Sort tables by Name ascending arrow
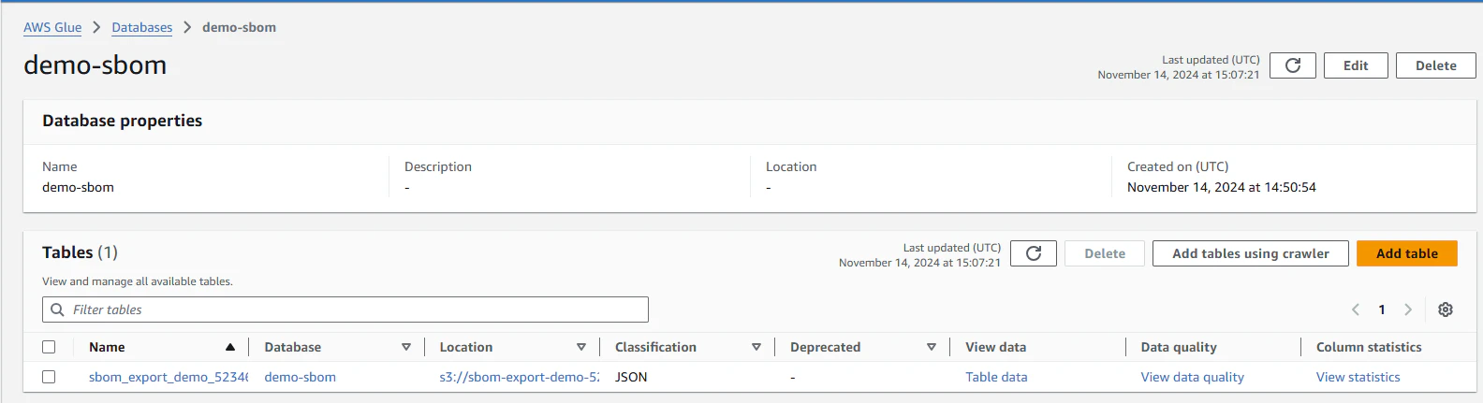 [230, 347]
